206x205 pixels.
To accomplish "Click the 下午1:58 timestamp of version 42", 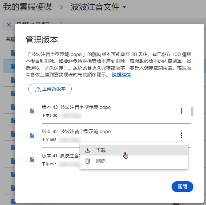I will tap(49, 140).
